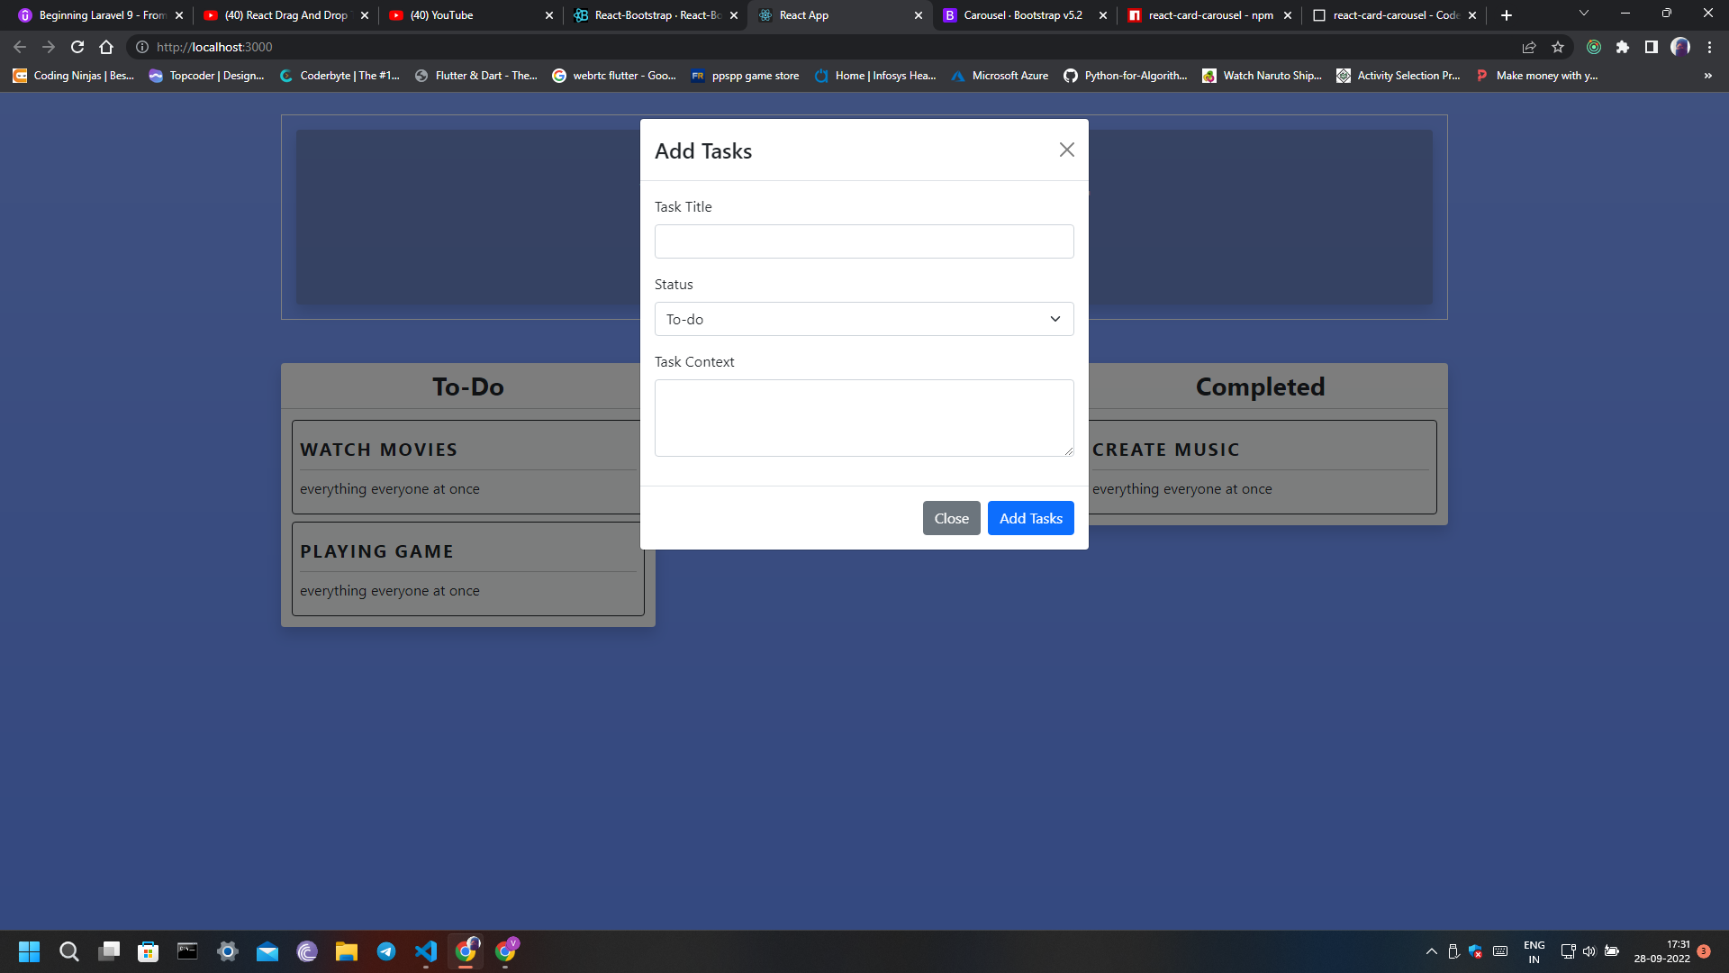Toggle the browser side panel icon
This screenshot has width=1729, height=973.
[x=1652, y=47]
